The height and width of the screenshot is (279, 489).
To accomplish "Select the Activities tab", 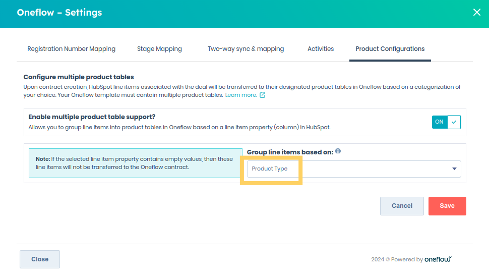I will pos(321,49).
